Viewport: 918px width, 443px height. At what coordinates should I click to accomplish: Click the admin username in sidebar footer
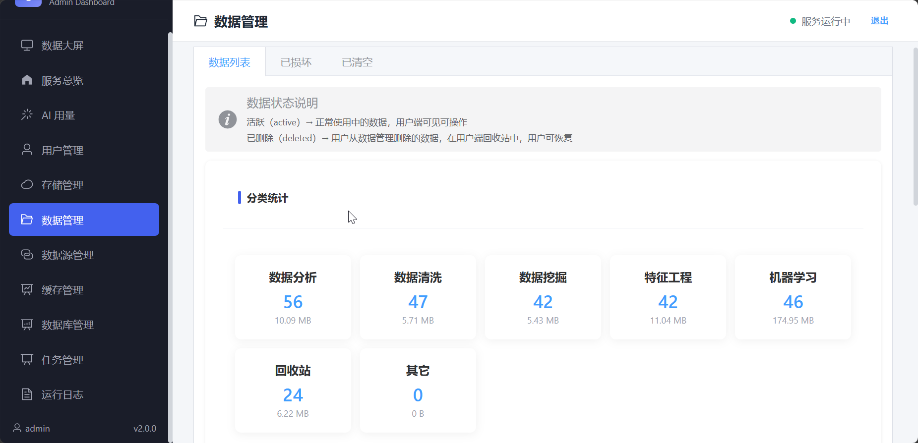point(38,428)
